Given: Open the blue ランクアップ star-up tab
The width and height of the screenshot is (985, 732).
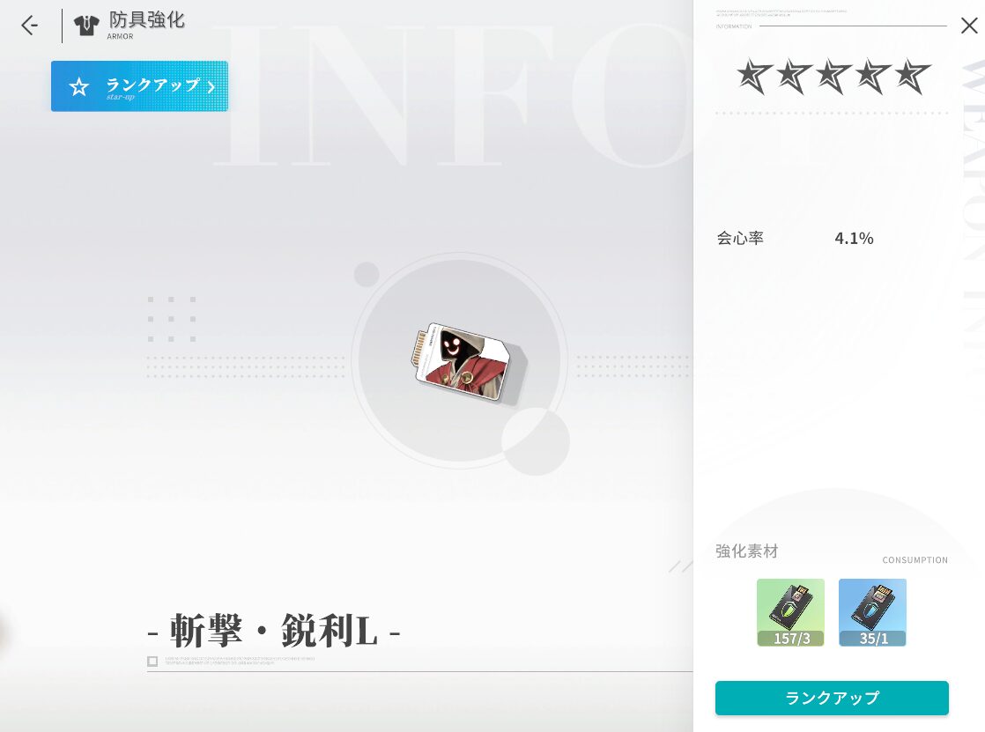Looking at the screenshot, I should [139, 86].
